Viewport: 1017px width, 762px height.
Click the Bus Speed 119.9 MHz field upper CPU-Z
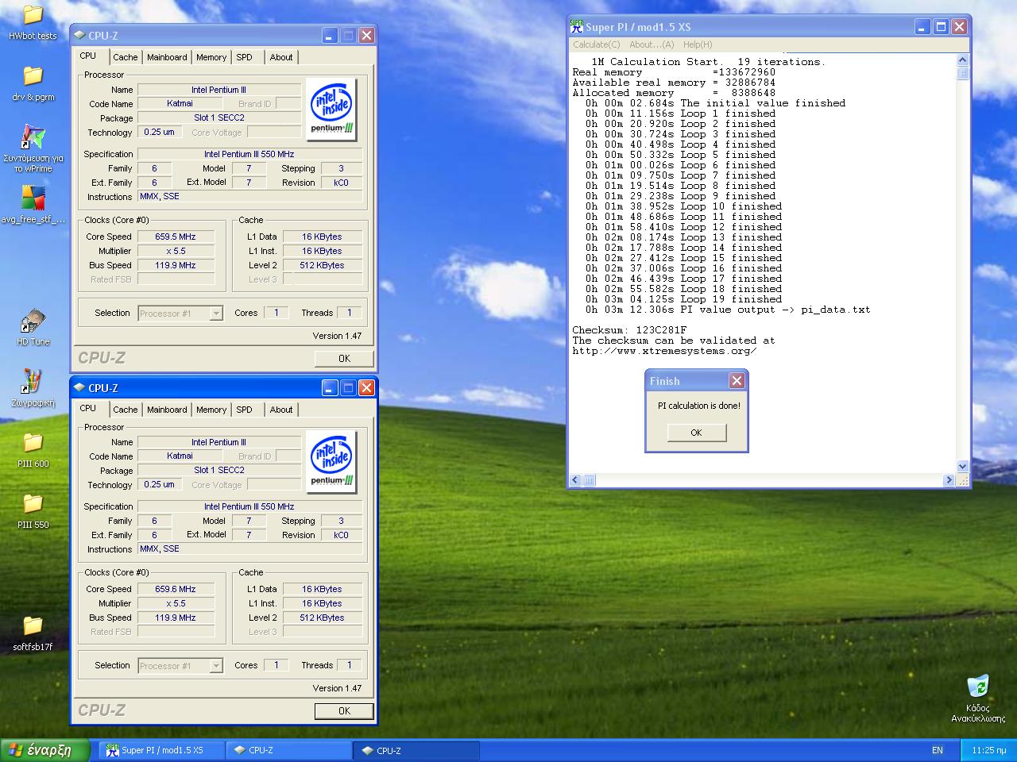[x=176, y=265]
